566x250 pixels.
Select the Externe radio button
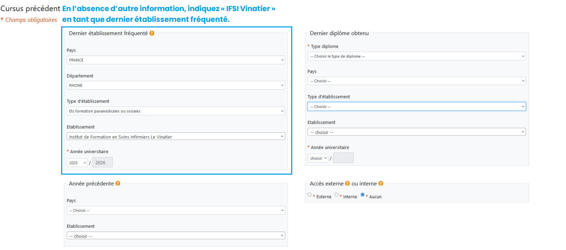(x=309, y=194)
